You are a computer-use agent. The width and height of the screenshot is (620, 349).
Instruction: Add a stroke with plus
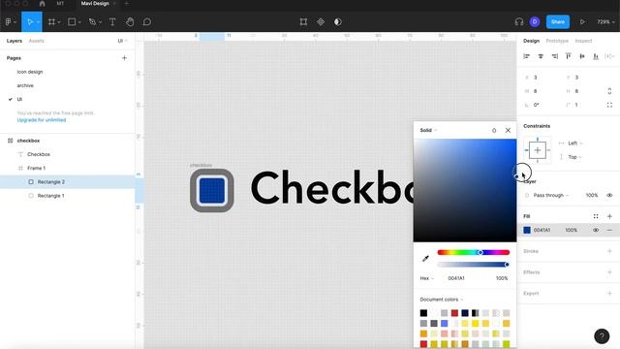click(x=609, y=251)
